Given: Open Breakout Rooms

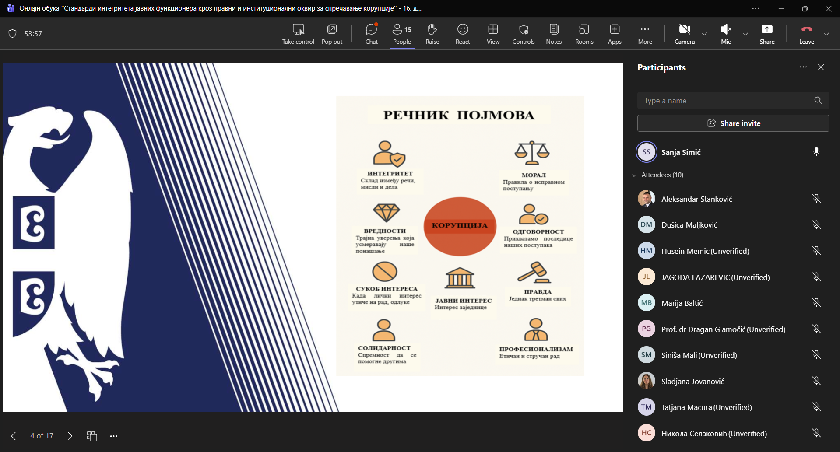Looking at the screenshot, I should (584, 34).
